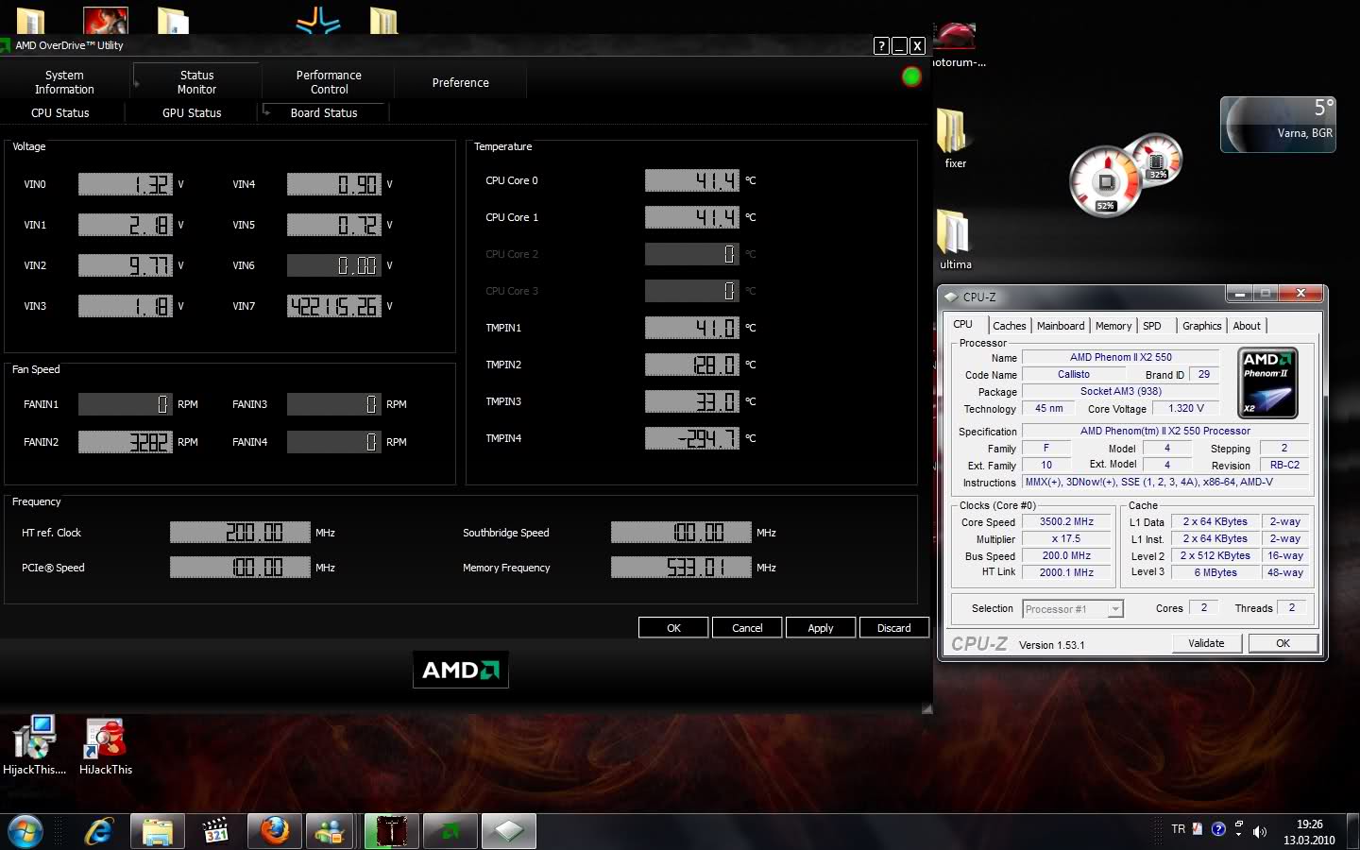This screenshot has width=1360, height=850.
Task: Click the HijackThis.... desktop icon with computer
Action: point(34,745)
